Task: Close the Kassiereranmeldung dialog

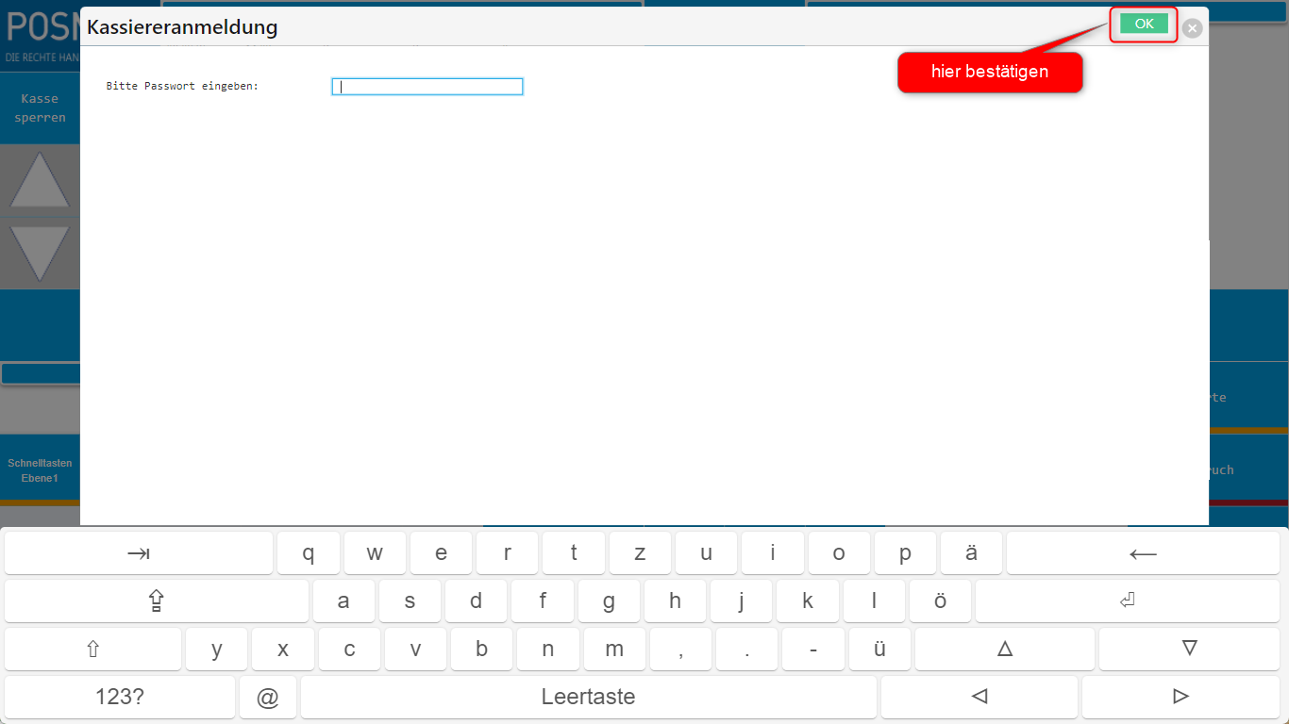Action: tap(1193, 28)
